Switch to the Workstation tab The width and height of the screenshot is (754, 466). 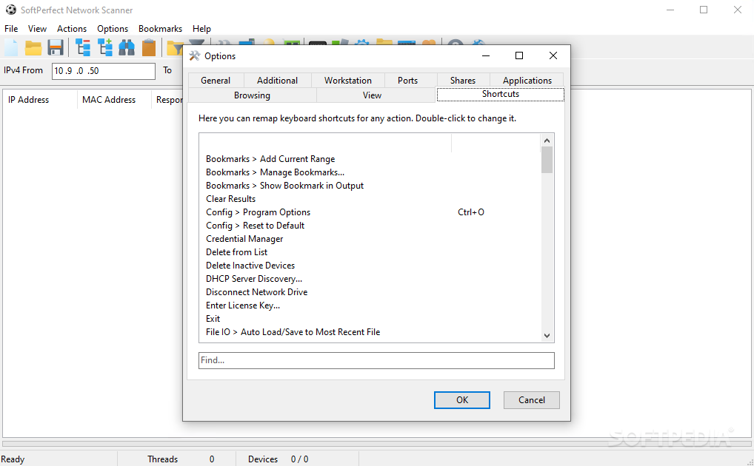(x=347, y=80)
